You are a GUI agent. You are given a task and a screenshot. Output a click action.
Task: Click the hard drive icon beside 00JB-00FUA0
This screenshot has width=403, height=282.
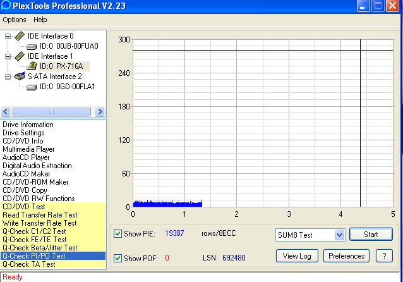pos(32,47)
